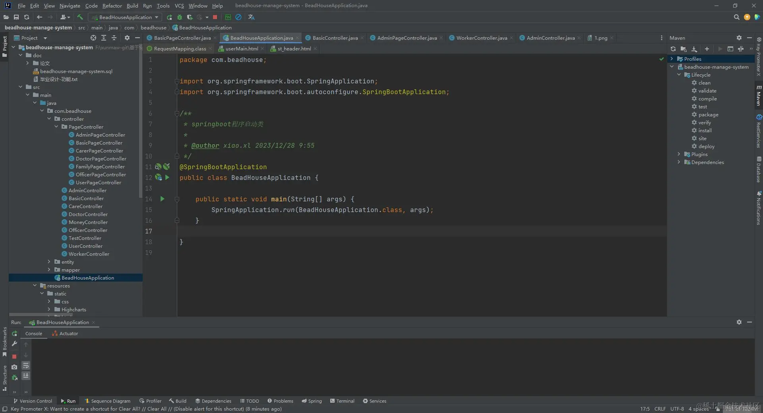Click the red Stop icon in the Run panel
Viewport: 763px width, 413px height.
[x=14, y=357]
